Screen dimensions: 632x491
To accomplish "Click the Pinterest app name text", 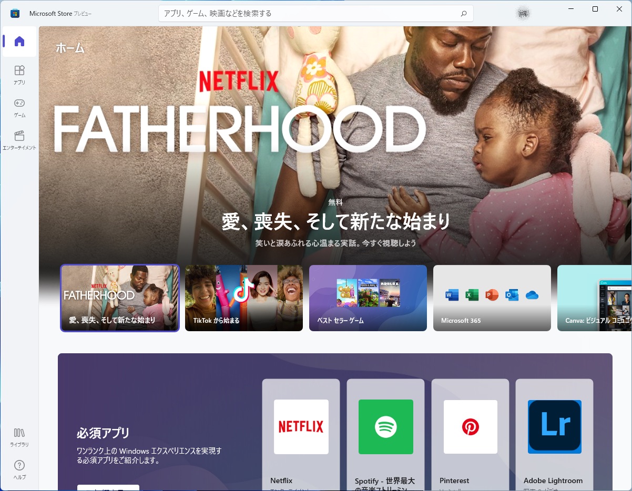I will [454, 480].
